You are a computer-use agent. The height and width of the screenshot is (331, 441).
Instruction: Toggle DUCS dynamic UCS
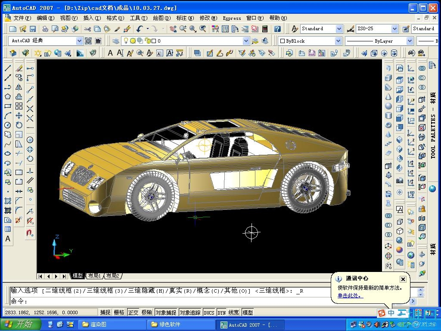click(209, 312)
